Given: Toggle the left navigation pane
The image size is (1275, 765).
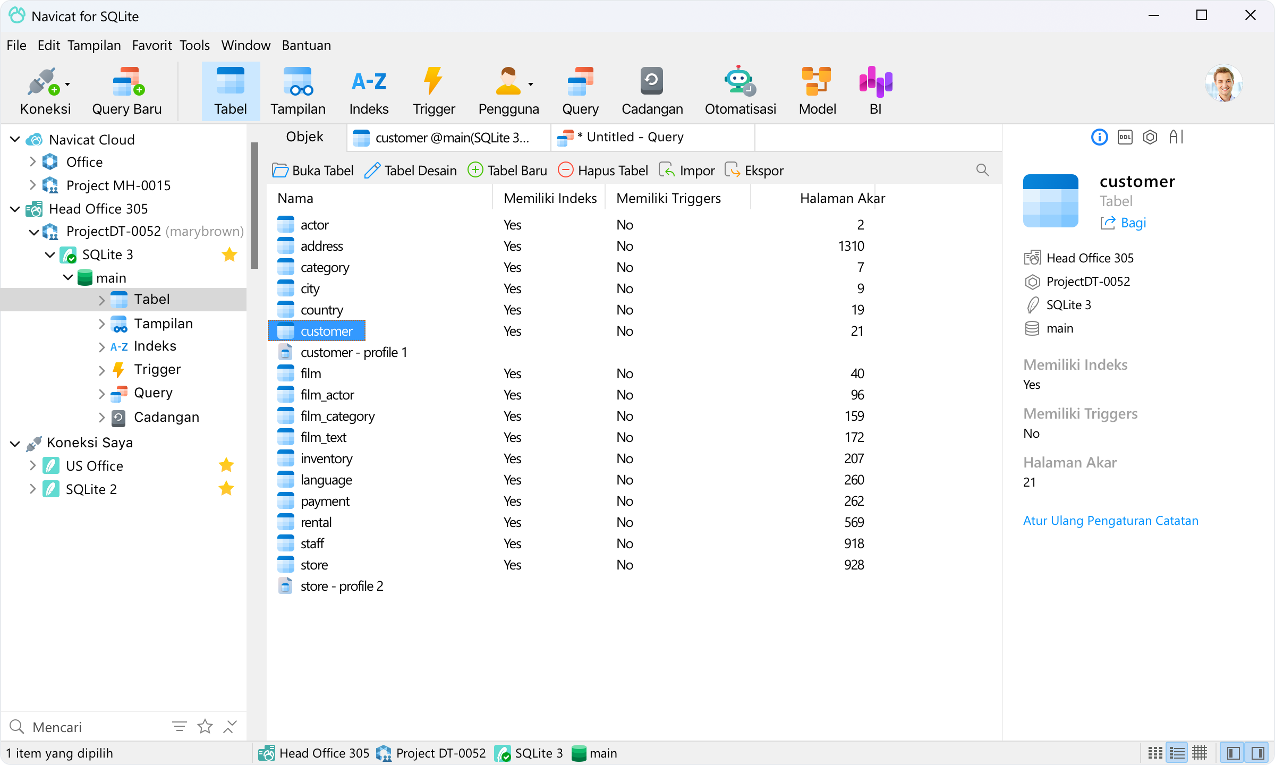Looking at the screenshot, I should click(1233, 753).
